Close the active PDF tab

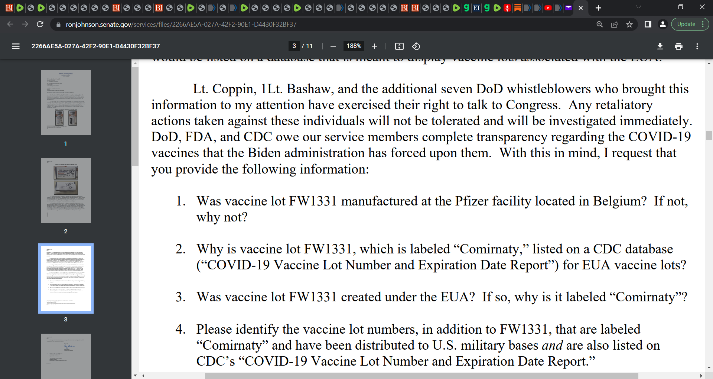tap(581, 8)
